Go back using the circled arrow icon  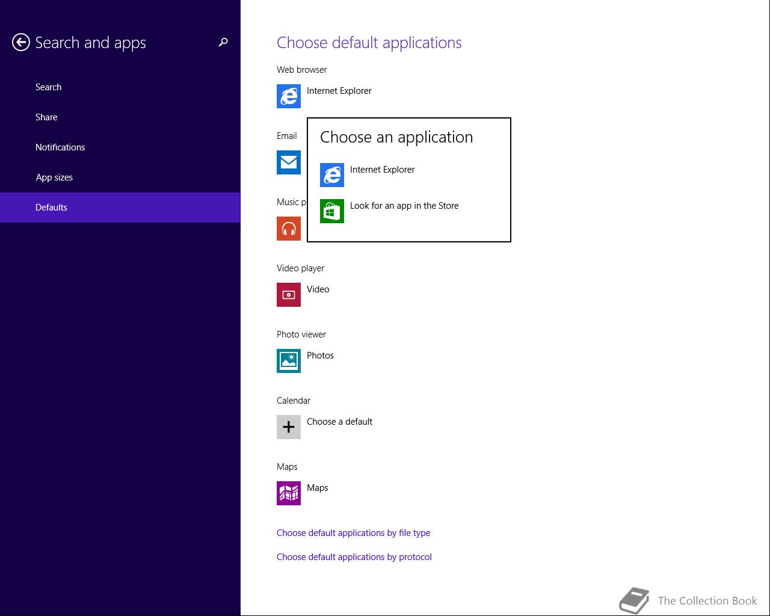pyautogui.click(x=21, y=42)
